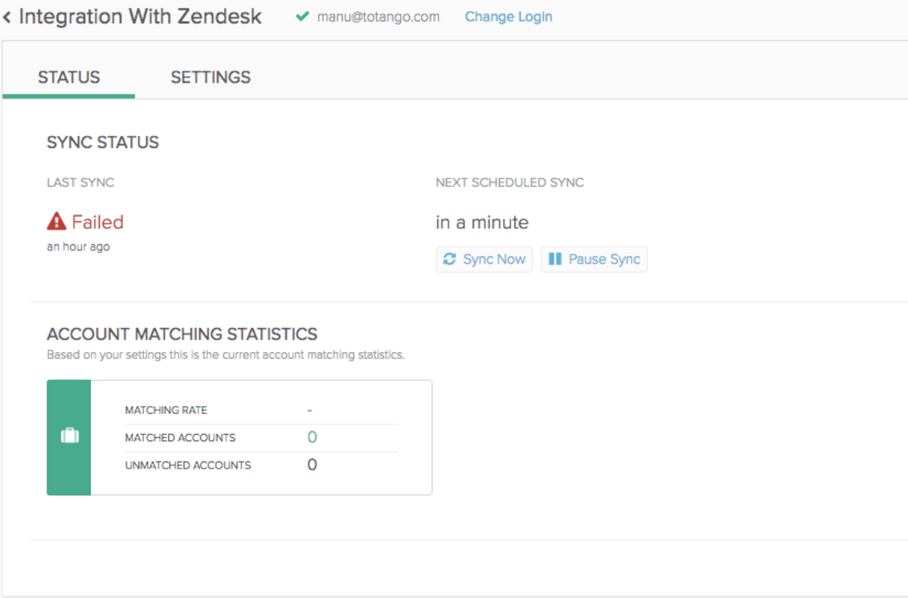Click the UNMATCHED ACCOUNTS label
Screen dimensions: 908x598
188,465
